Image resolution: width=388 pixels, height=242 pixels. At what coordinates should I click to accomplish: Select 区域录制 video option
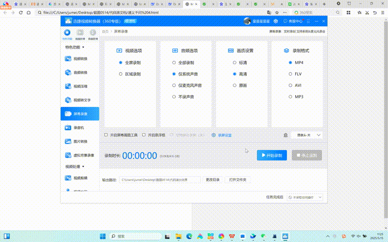130,74
